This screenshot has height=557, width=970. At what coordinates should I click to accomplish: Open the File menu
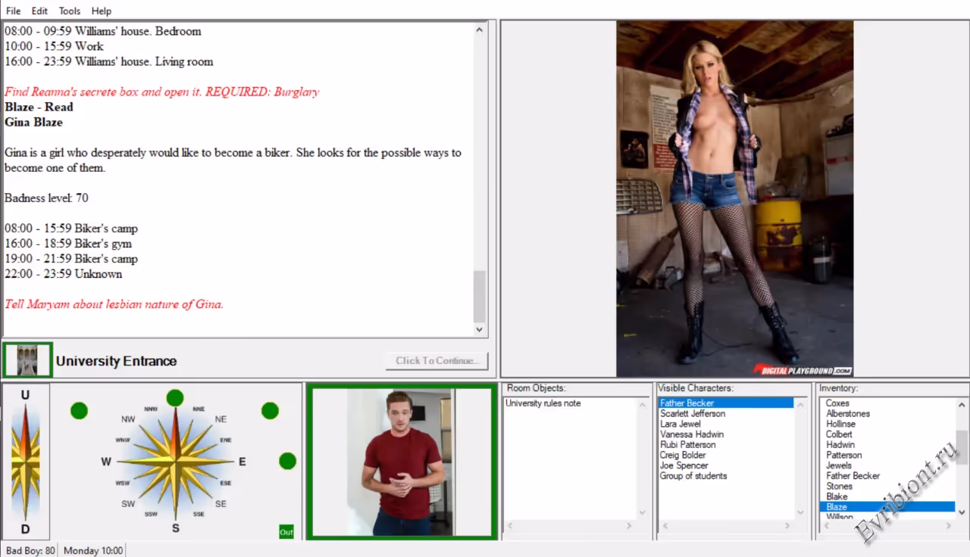(14, 11)
